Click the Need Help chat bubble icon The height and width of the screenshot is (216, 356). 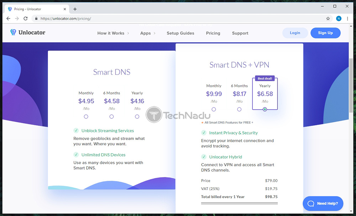tap(310, 204)
